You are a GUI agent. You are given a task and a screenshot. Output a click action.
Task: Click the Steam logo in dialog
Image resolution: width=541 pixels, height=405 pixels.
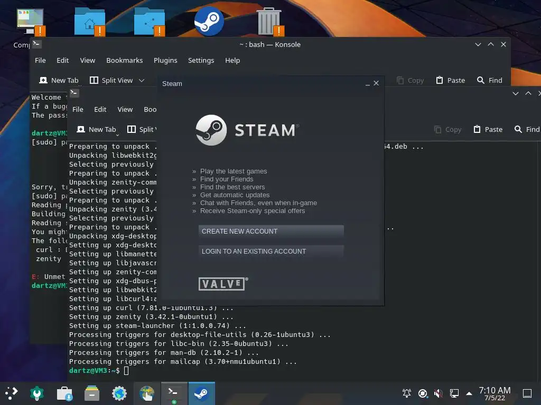click(248, 130)
